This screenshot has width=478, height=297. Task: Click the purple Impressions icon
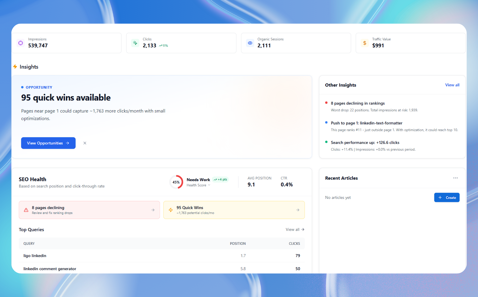tap(21, 43)
